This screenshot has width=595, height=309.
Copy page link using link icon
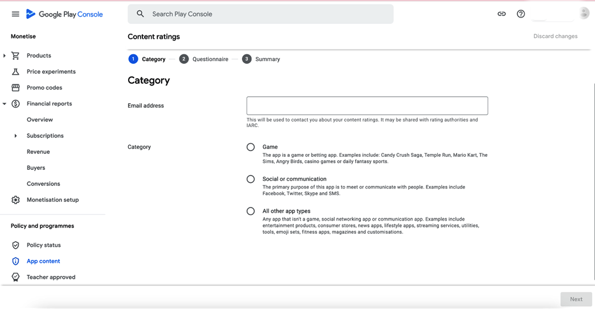coord(502,14)
